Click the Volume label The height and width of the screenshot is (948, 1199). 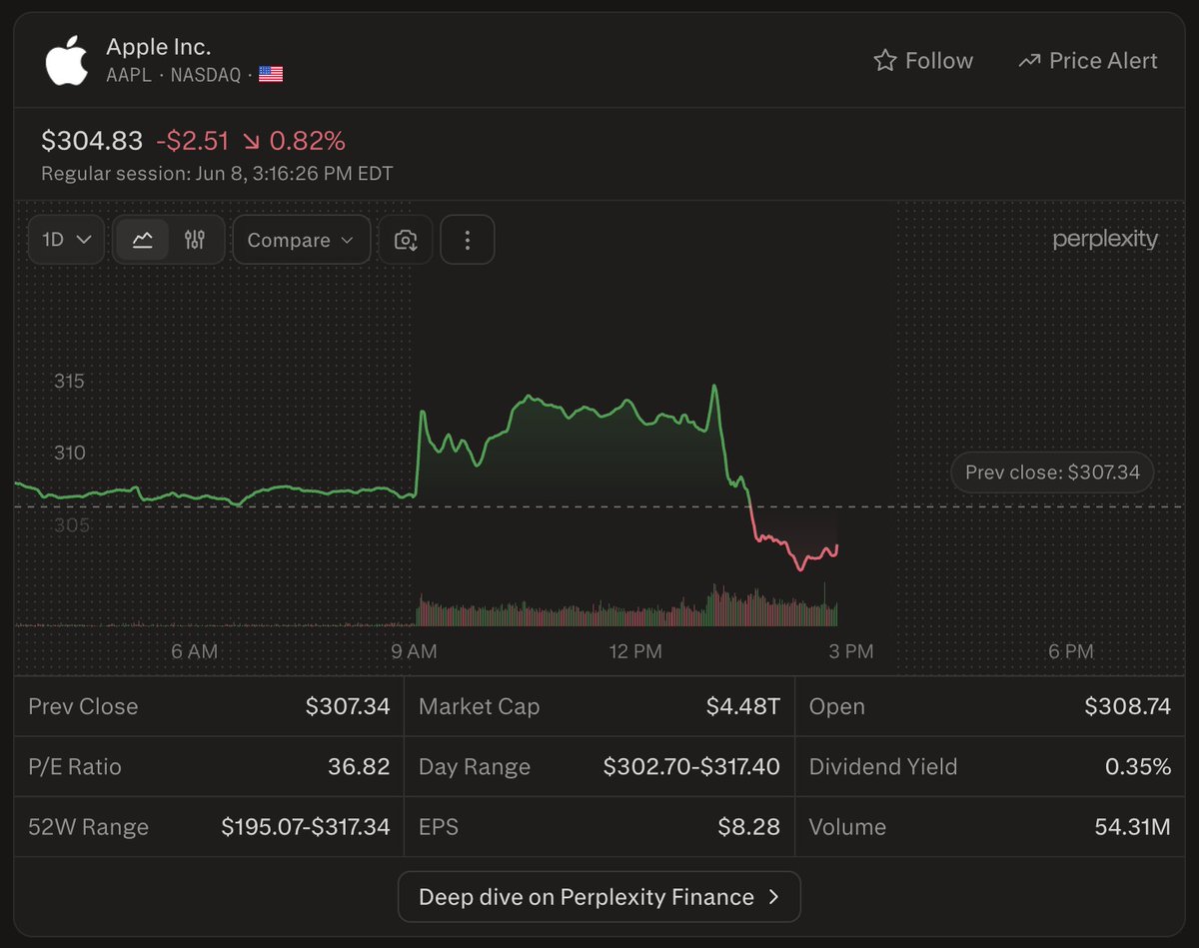(847, 827)
